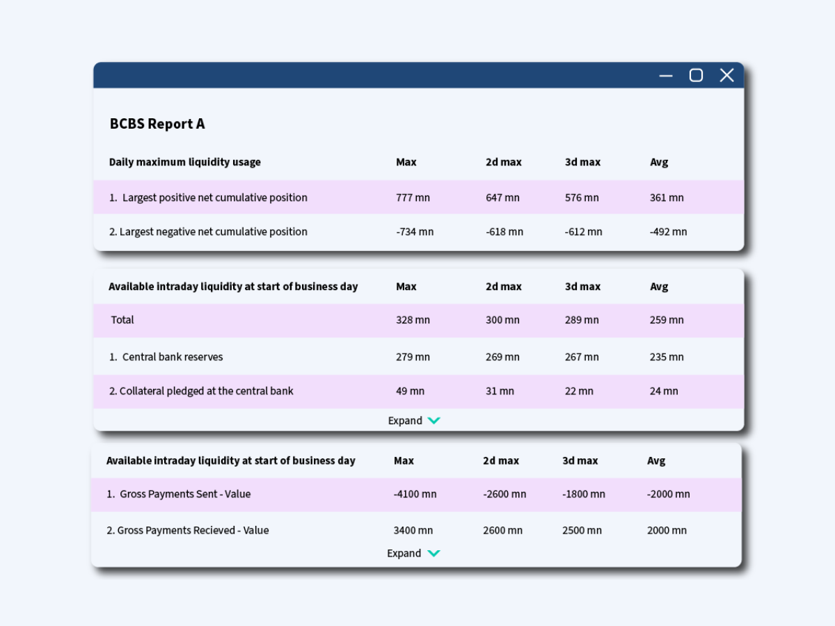835x626 pixels.
Task: Expand section below Collateral pledged row
Action: point(414,421)
